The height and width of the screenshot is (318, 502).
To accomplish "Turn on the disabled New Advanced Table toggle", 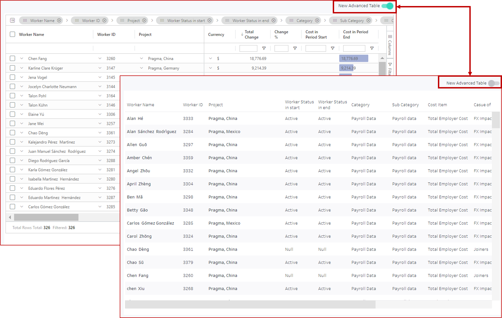I will (x=494, y=83).
